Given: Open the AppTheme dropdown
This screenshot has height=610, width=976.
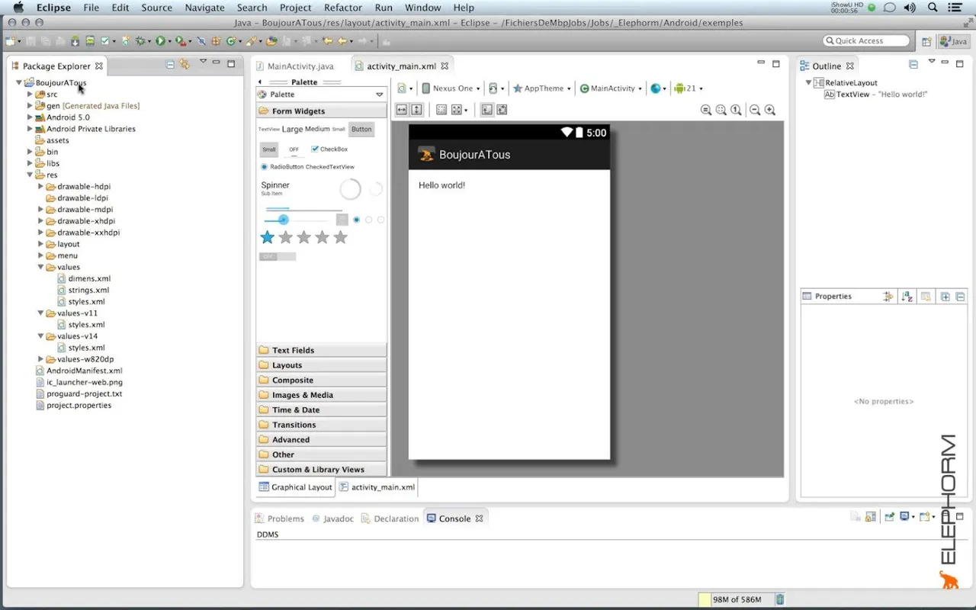Looking at the screenshot, I should (x=542, y=88).
